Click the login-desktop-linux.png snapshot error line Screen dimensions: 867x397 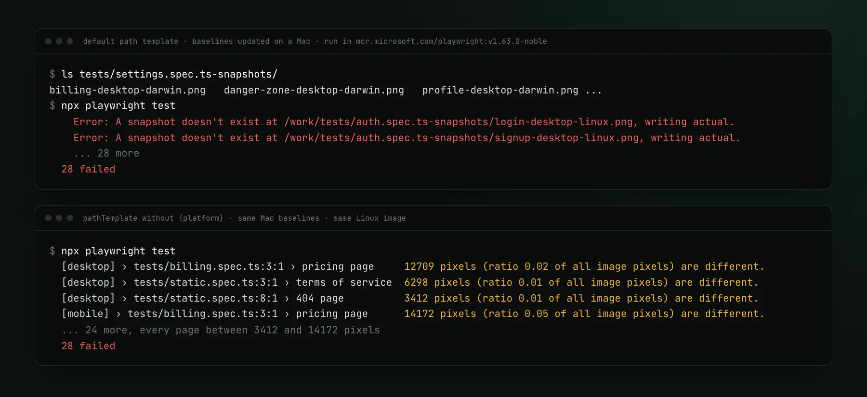(x=404, y=122)
